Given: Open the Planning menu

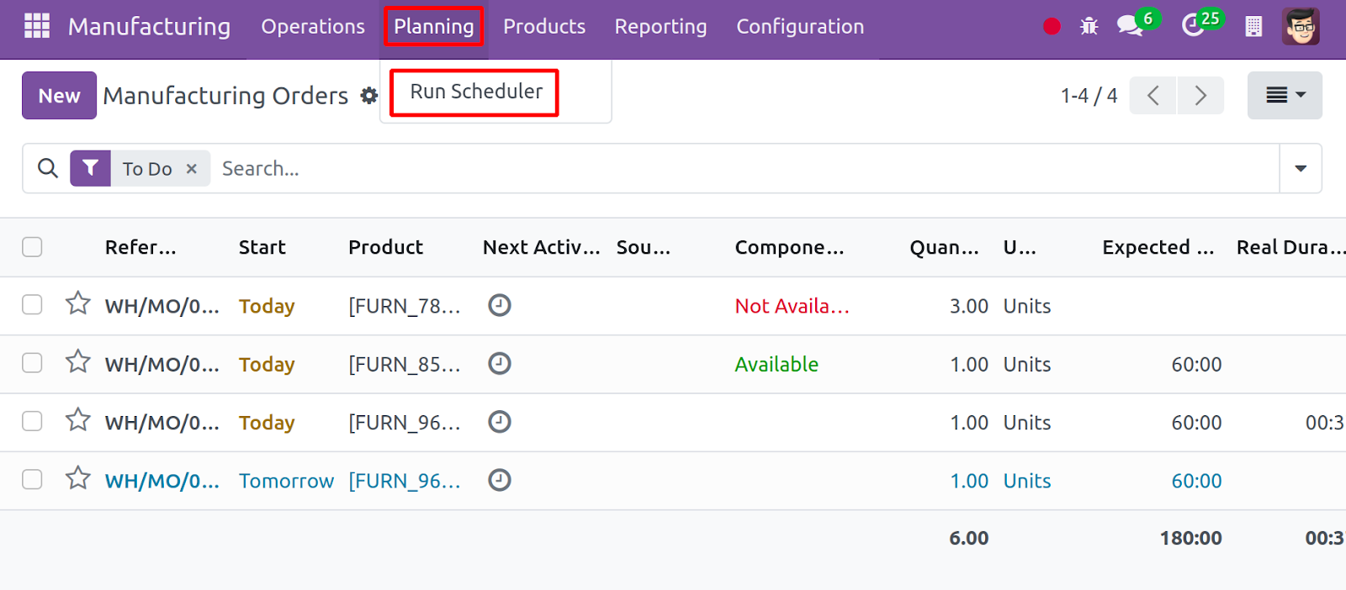Looking at the screenshot, I should click(434, 27).
